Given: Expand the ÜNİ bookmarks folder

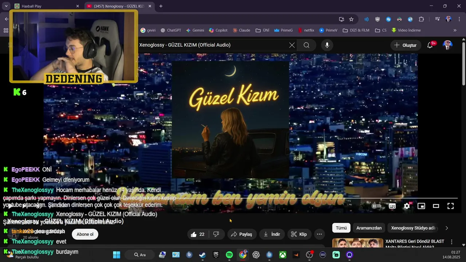Looking at the screenshot, I should coord(262,30).
